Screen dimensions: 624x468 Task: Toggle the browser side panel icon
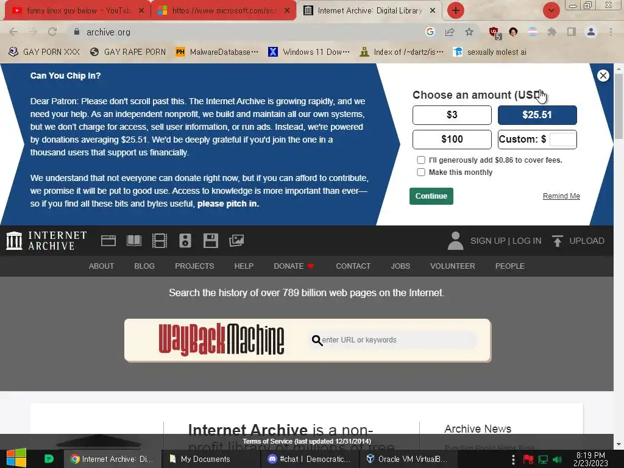[x=572, y=32]
